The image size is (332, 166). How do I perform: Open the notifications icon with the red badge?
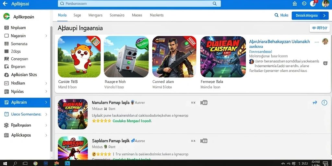tap(314, 3)
